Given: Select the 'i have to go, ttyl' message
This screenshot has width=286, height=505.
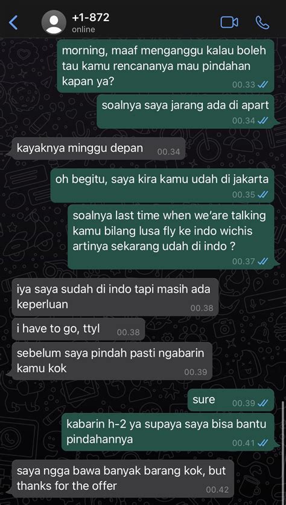Looking at the screenshot, I should [x=78, y=329].
